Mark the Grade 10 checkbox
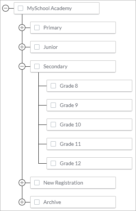Screen dimensions: 136x211 (x=53, y=125)
